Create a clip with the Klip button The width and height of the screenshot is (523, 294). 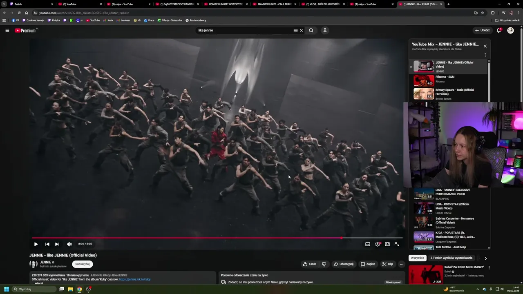pyautogui.click(x=388, y=264)
